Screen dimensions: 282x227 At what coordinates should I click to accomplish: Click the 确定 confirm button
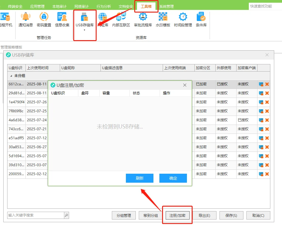tap(173, 178)
